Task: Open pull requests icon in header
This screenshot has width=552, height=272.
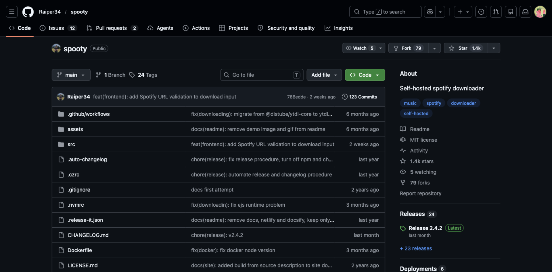Action: pos(496,12)
